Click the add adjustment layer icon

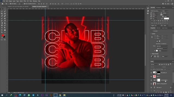point(164,92)
